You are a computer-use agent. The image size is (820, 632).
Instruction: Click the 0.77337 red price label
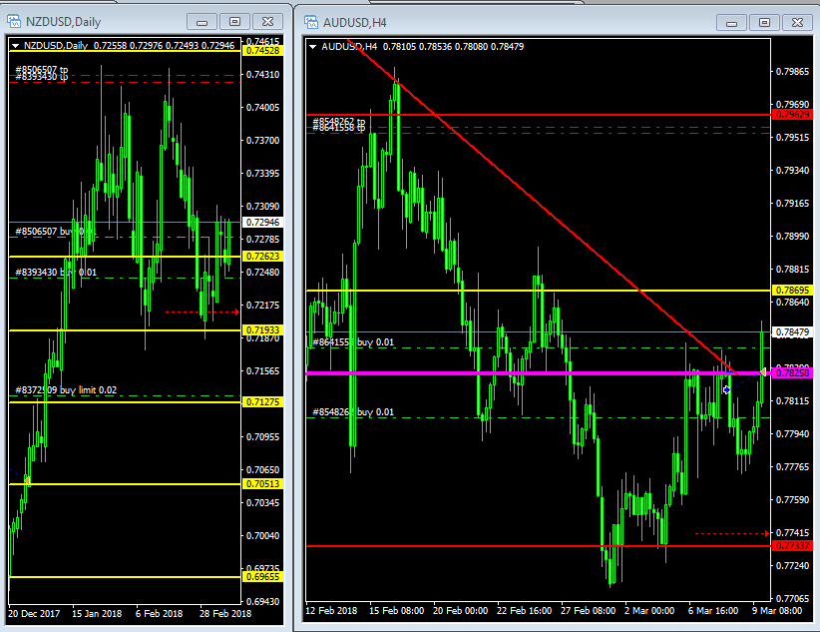click(792, 546)
